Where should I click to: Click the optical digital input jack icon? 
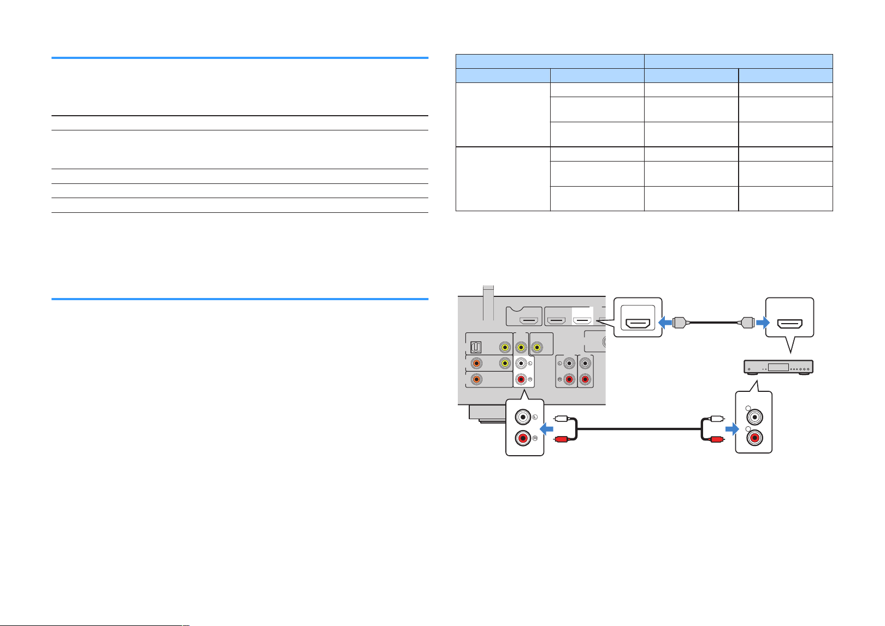476,347
